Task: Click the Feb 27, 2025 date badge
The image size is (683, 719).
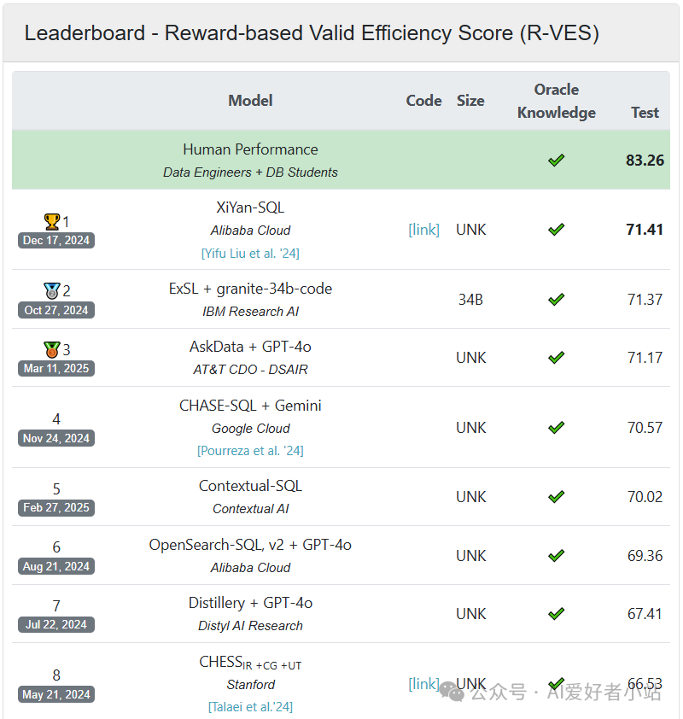Action: [x=56, y=507]
